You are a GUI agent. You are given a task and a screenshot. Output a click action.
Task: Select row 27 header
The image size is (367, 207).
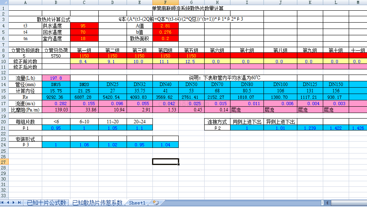click(4, 162)
